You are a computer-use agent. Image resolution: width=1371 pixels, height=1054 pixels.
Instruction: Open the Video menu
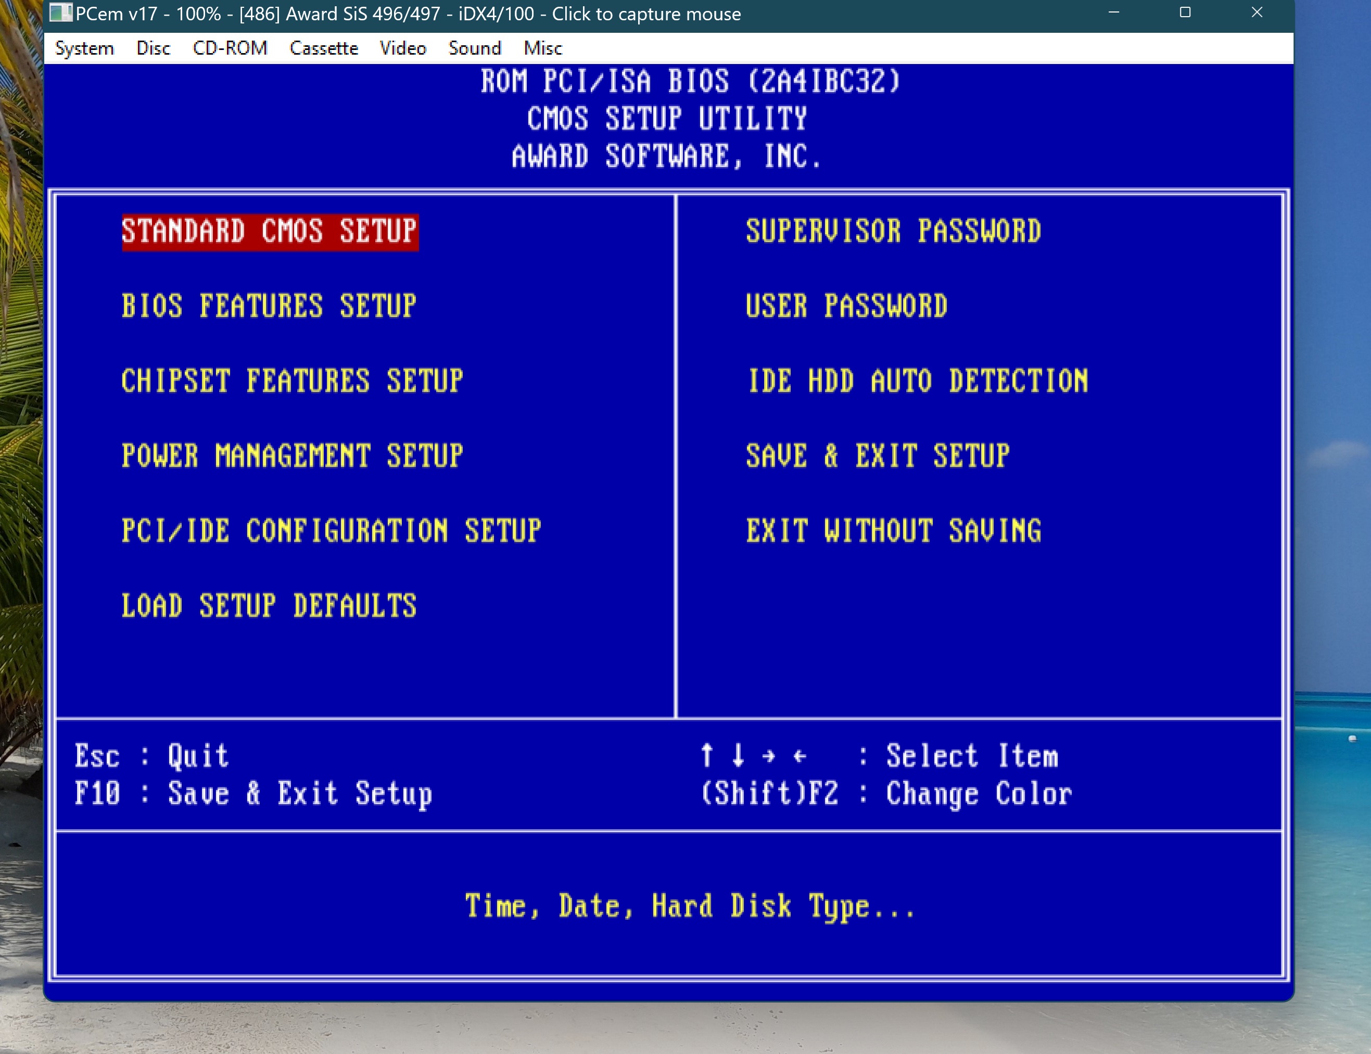pos(403,48)
